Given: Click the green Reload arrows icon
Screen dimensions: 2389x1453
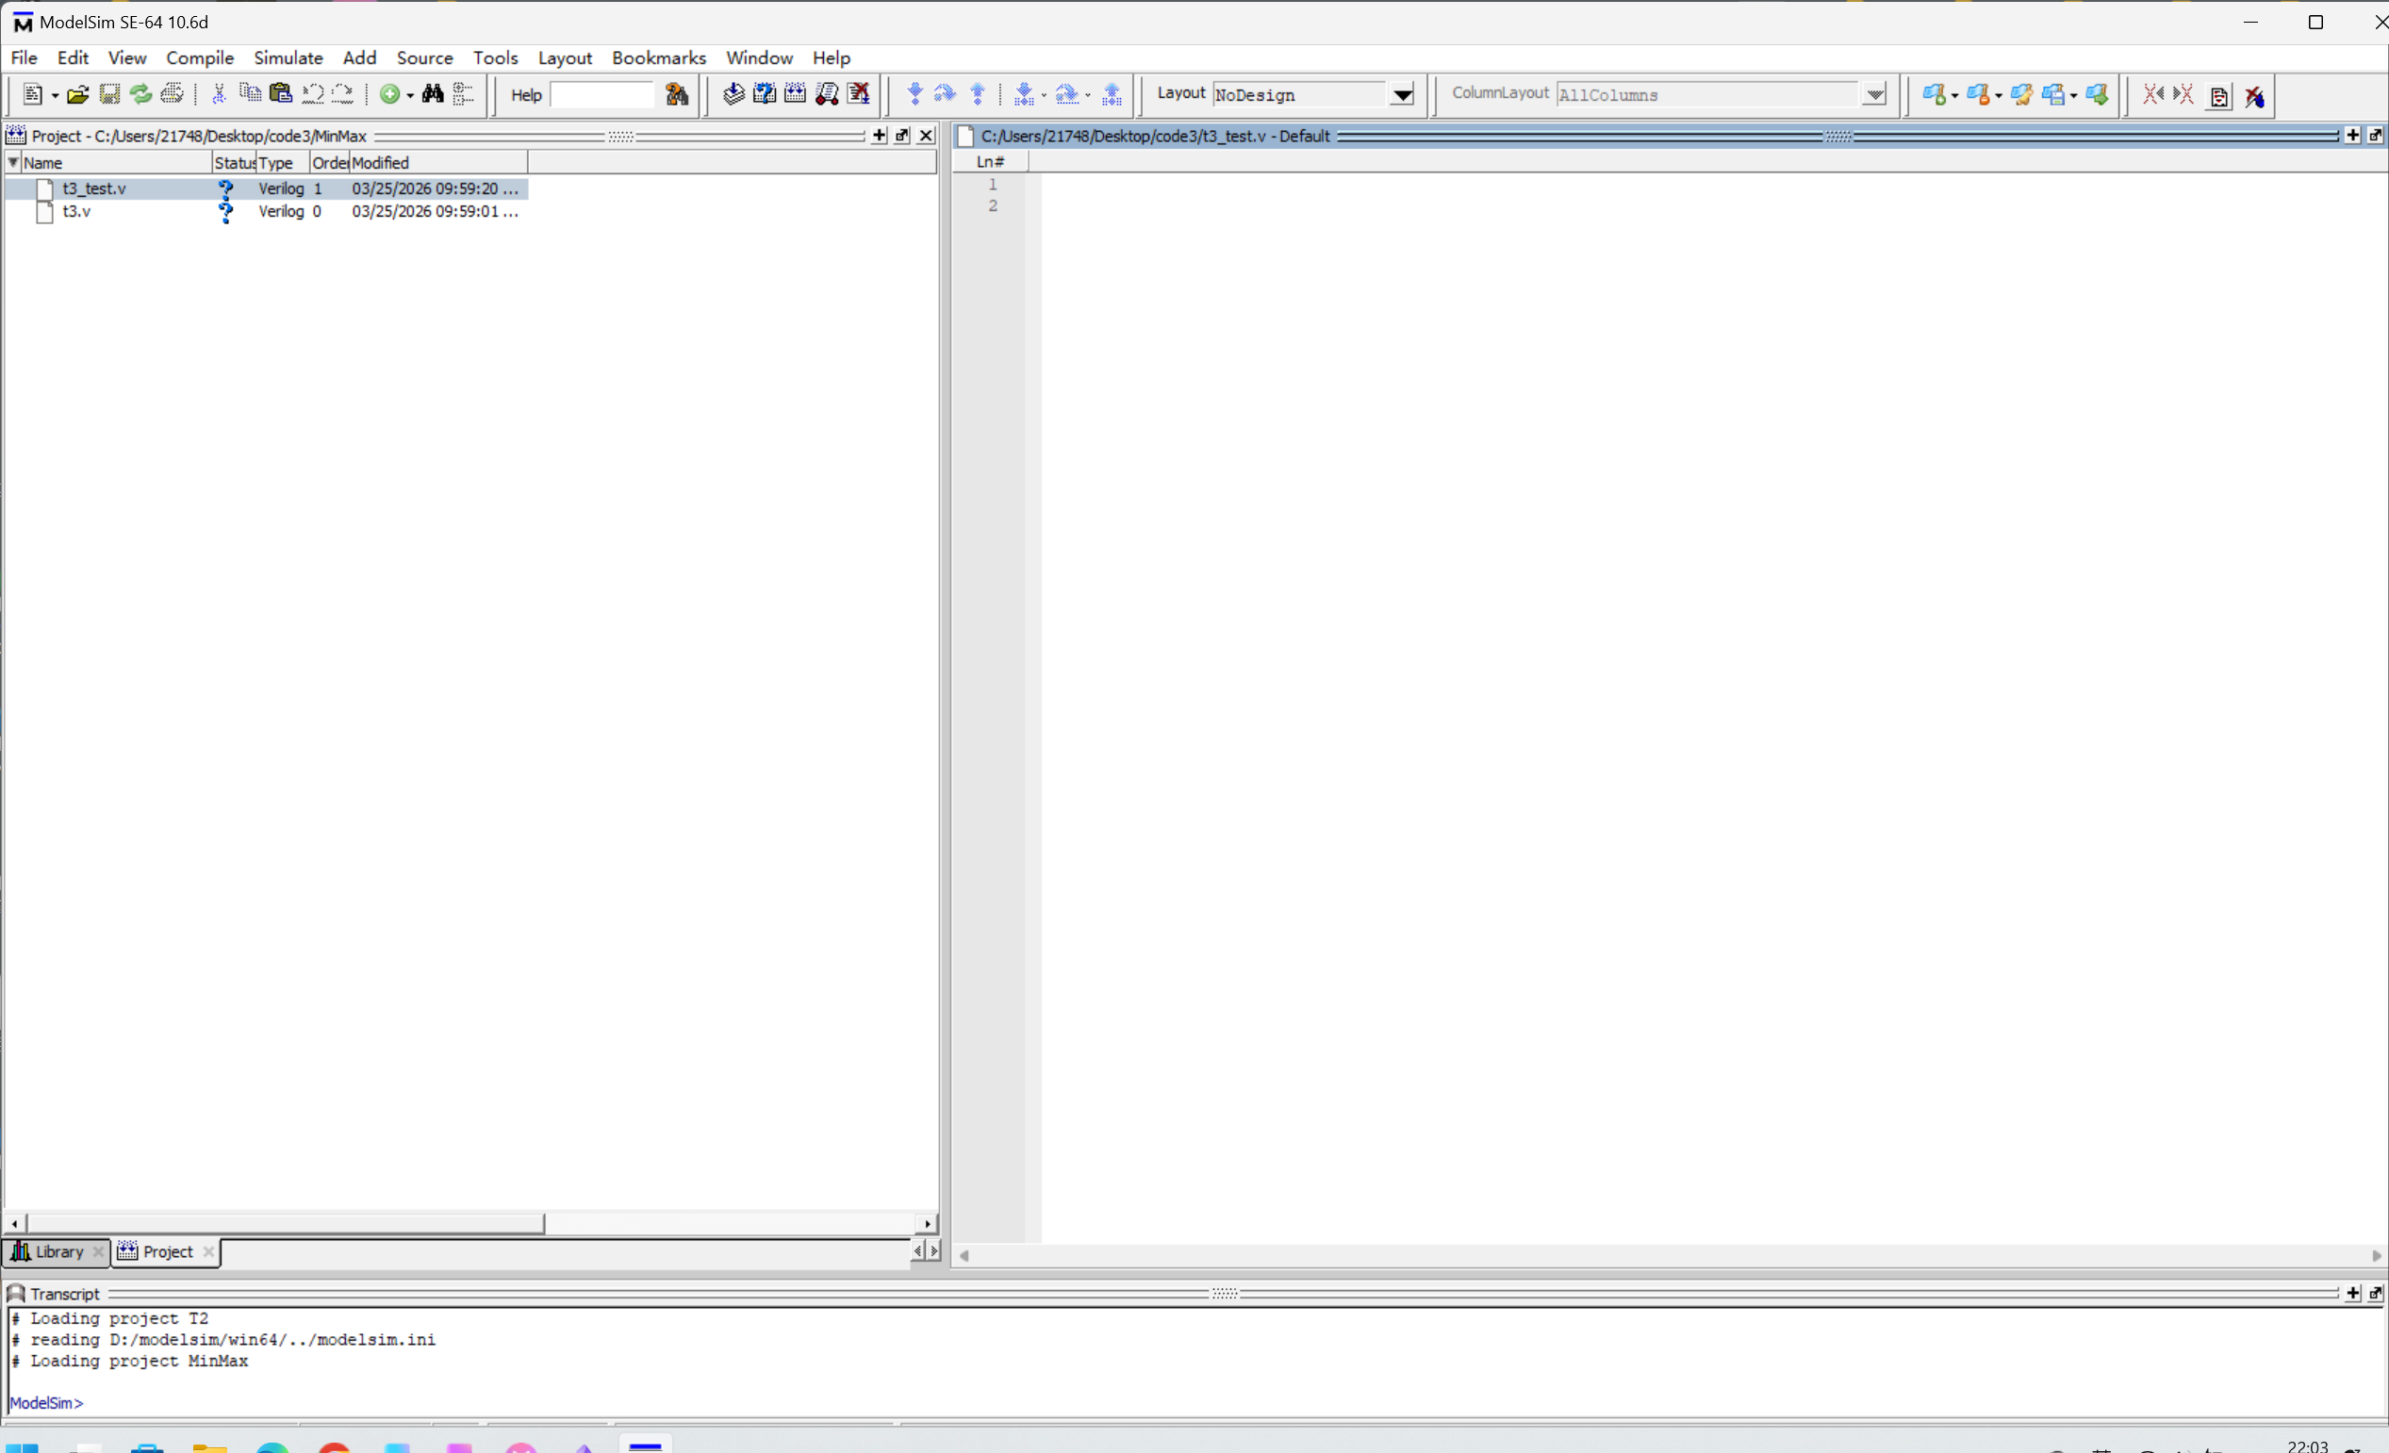Looking at the screenshot, I should point(140,94).
